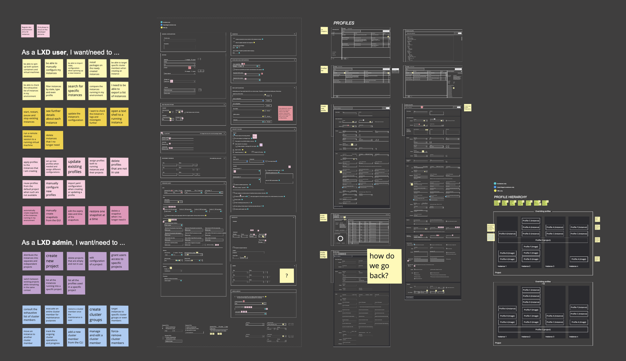This screenshot has height=361, width=626.
Task: Click close X on profile detail side panel
Action: pyautogui.click(x=461, y=71)
